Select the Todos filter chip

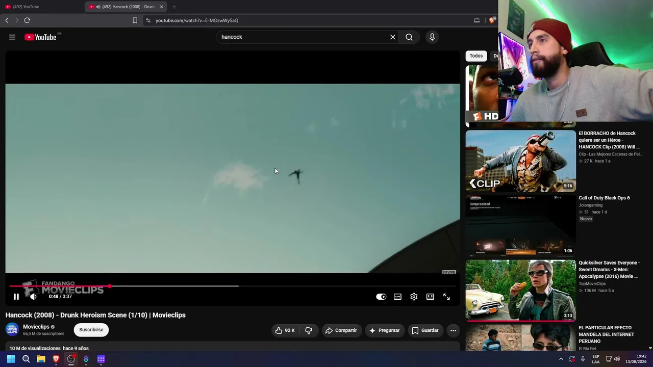coord(476,56)
